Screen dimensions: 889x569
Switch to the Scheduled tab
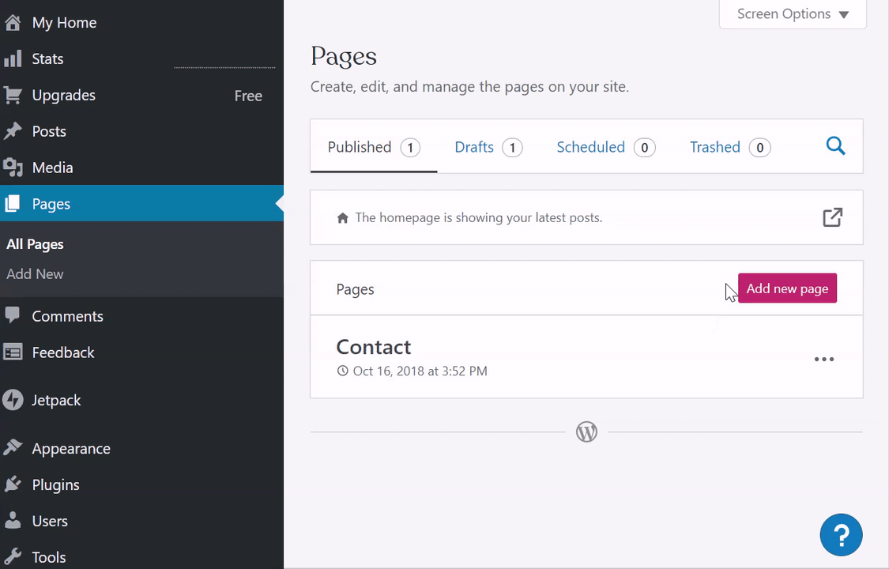pyautogui.click(x=605, y=147)
